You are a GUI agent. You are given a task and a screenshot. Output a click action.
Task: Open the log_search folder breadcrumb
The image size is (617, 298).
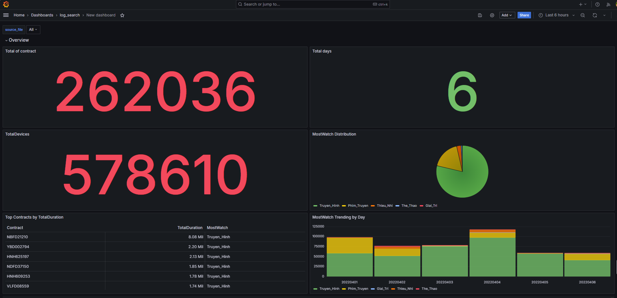(x=70, y=15)
